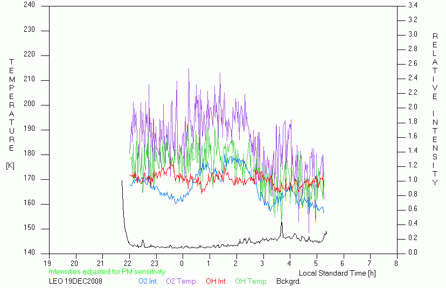This screenshot has height=288, width=446.
Task: Click the LEO 19DEC2008 caption
Action: (x=75, y=282)
